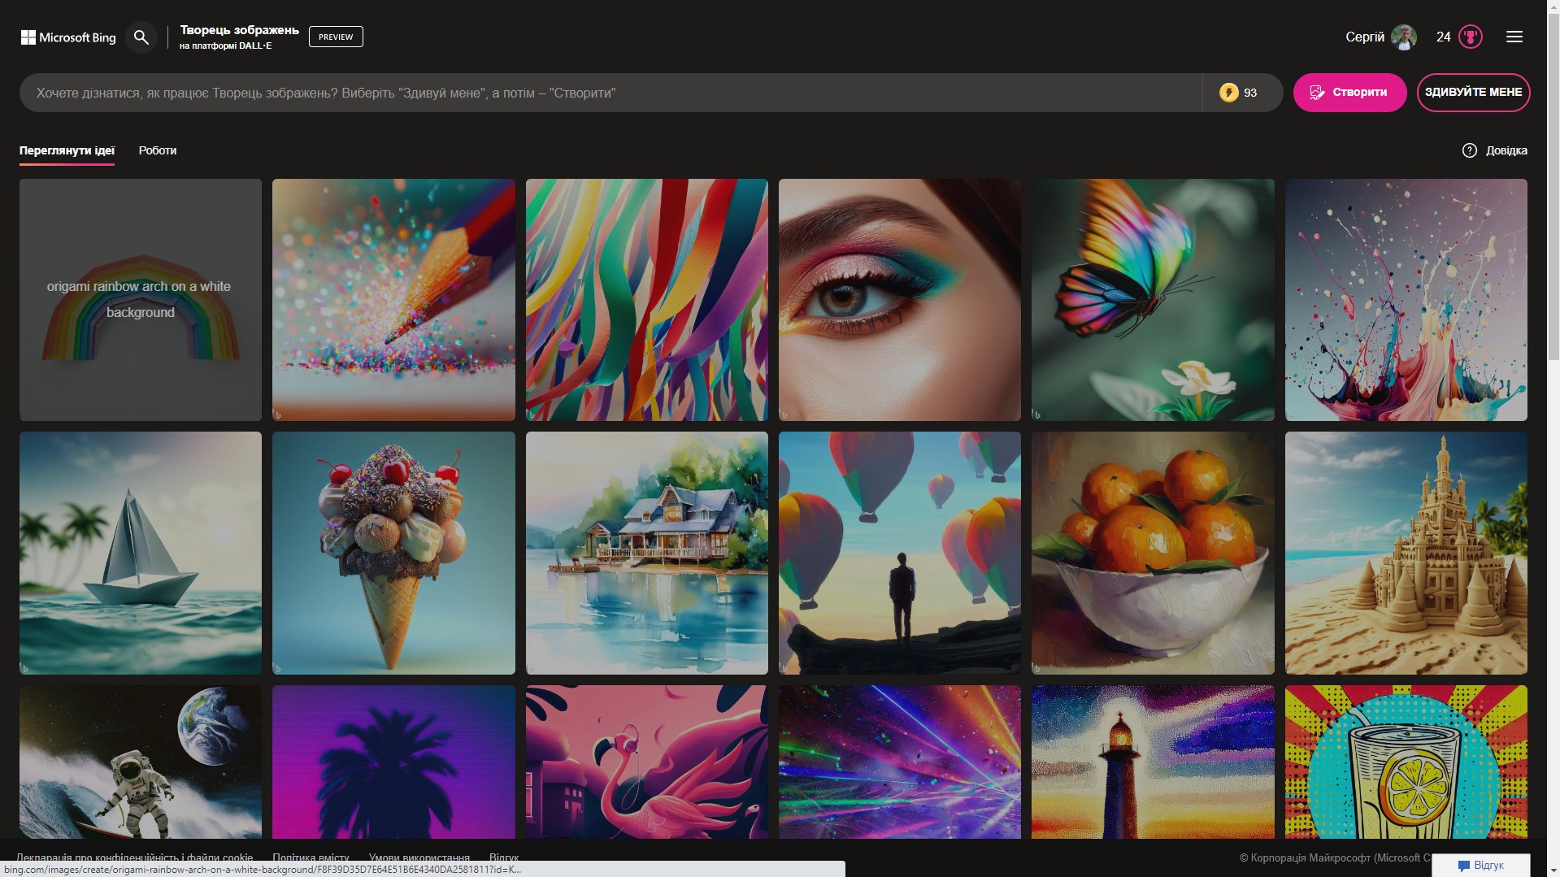
Task: Click the lightning boost coin icon
Action: tap(1228, 93)
